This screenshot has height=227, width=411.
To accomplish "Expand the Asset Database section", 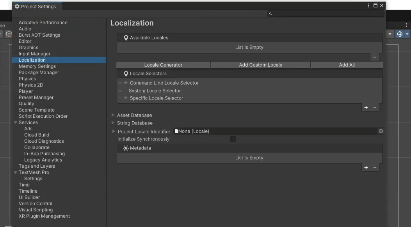I will click(x=114, y=115).
